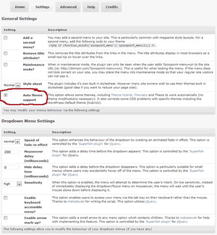217x235 pixels.
Task: Open the Advanced tab
Action: pyautogui.click(x=68, y=7)
